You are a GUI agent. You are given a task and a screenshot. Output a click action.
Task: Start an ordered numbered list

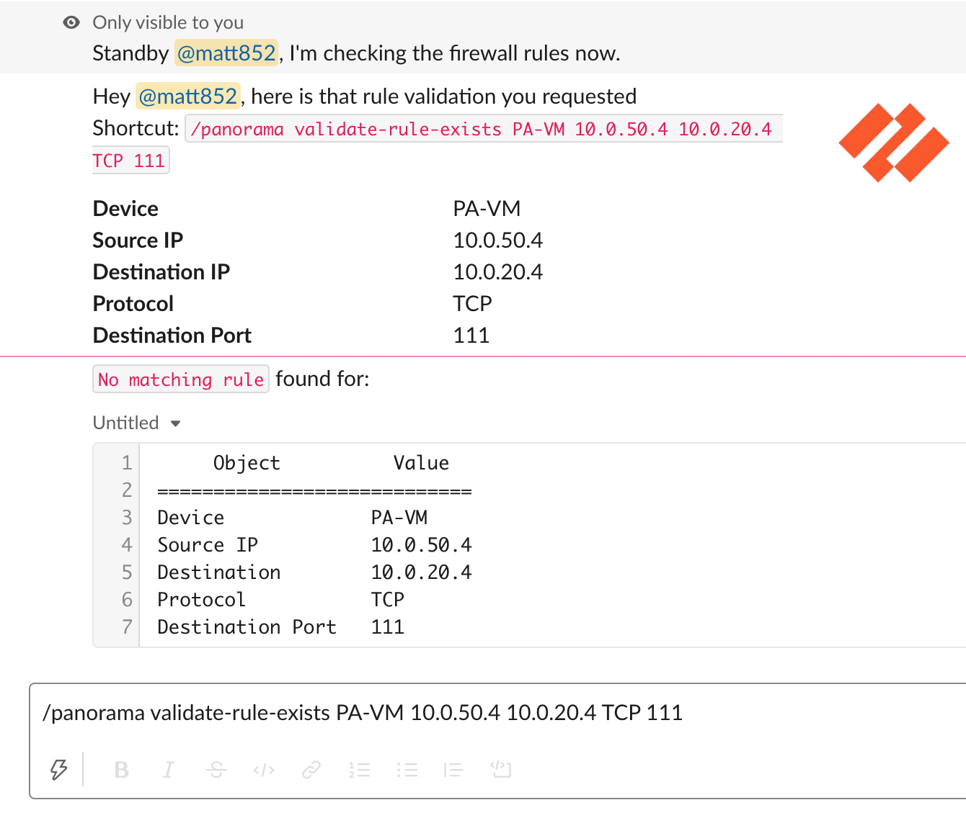coord(360,770)
